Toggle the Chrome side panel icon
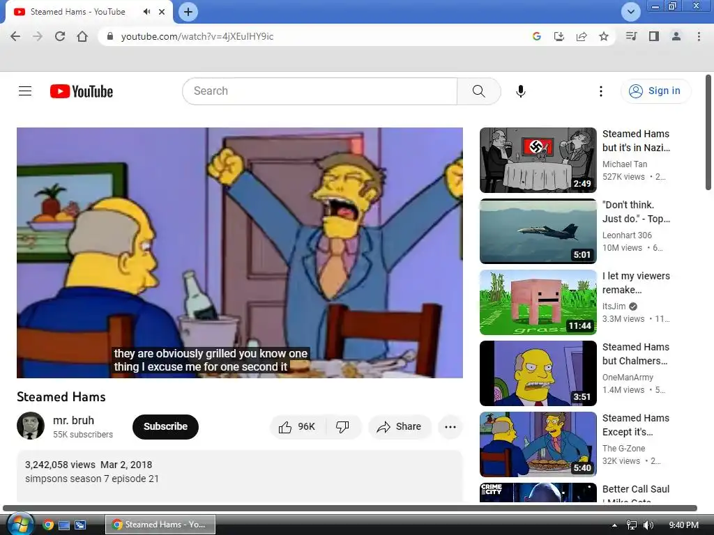 tap(654, 36)
